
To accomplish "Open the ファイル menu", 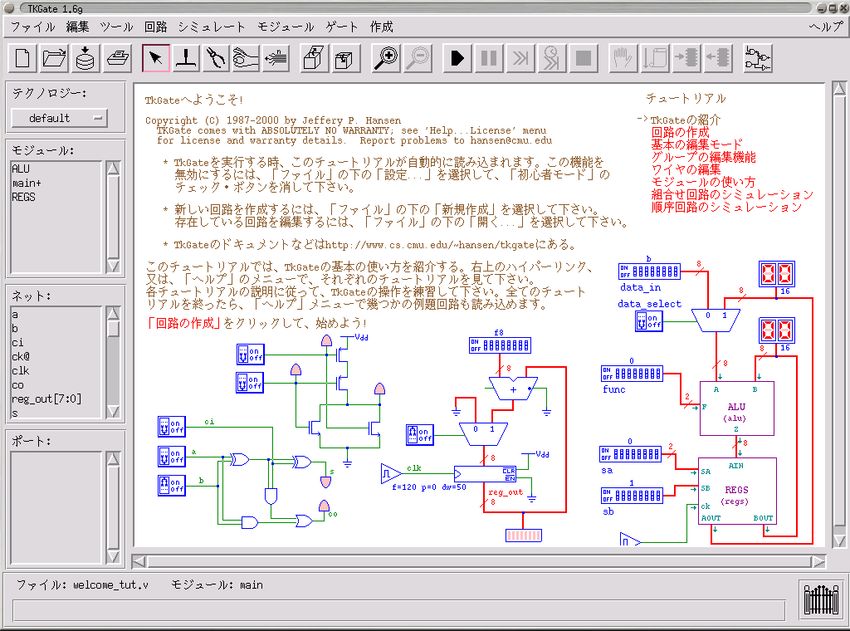I will [x=33, y=27].
